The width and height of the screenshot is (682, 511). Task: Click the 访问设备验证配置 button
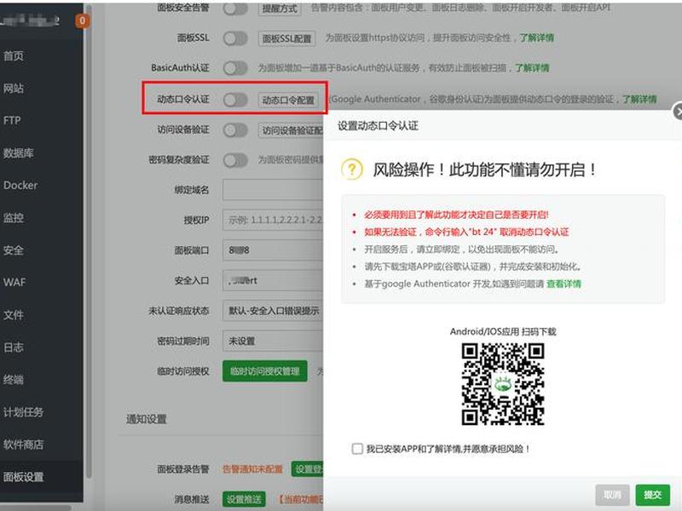pyautogui.click(x=291, y=130)
